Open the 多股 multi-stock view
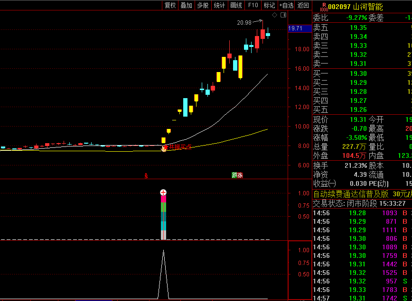 [203, 5]
